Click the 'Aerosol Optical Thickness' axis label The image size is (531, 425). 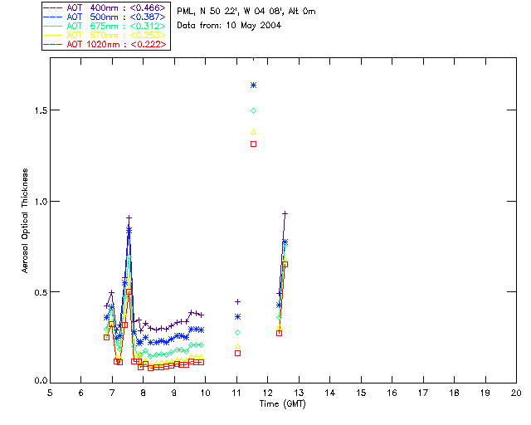pos(25,221)
